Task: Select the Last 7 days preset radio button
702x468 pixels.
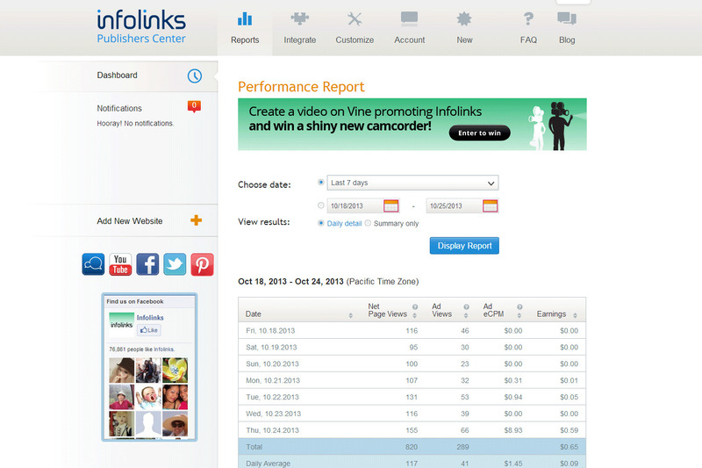Action: tap(320, 183)
